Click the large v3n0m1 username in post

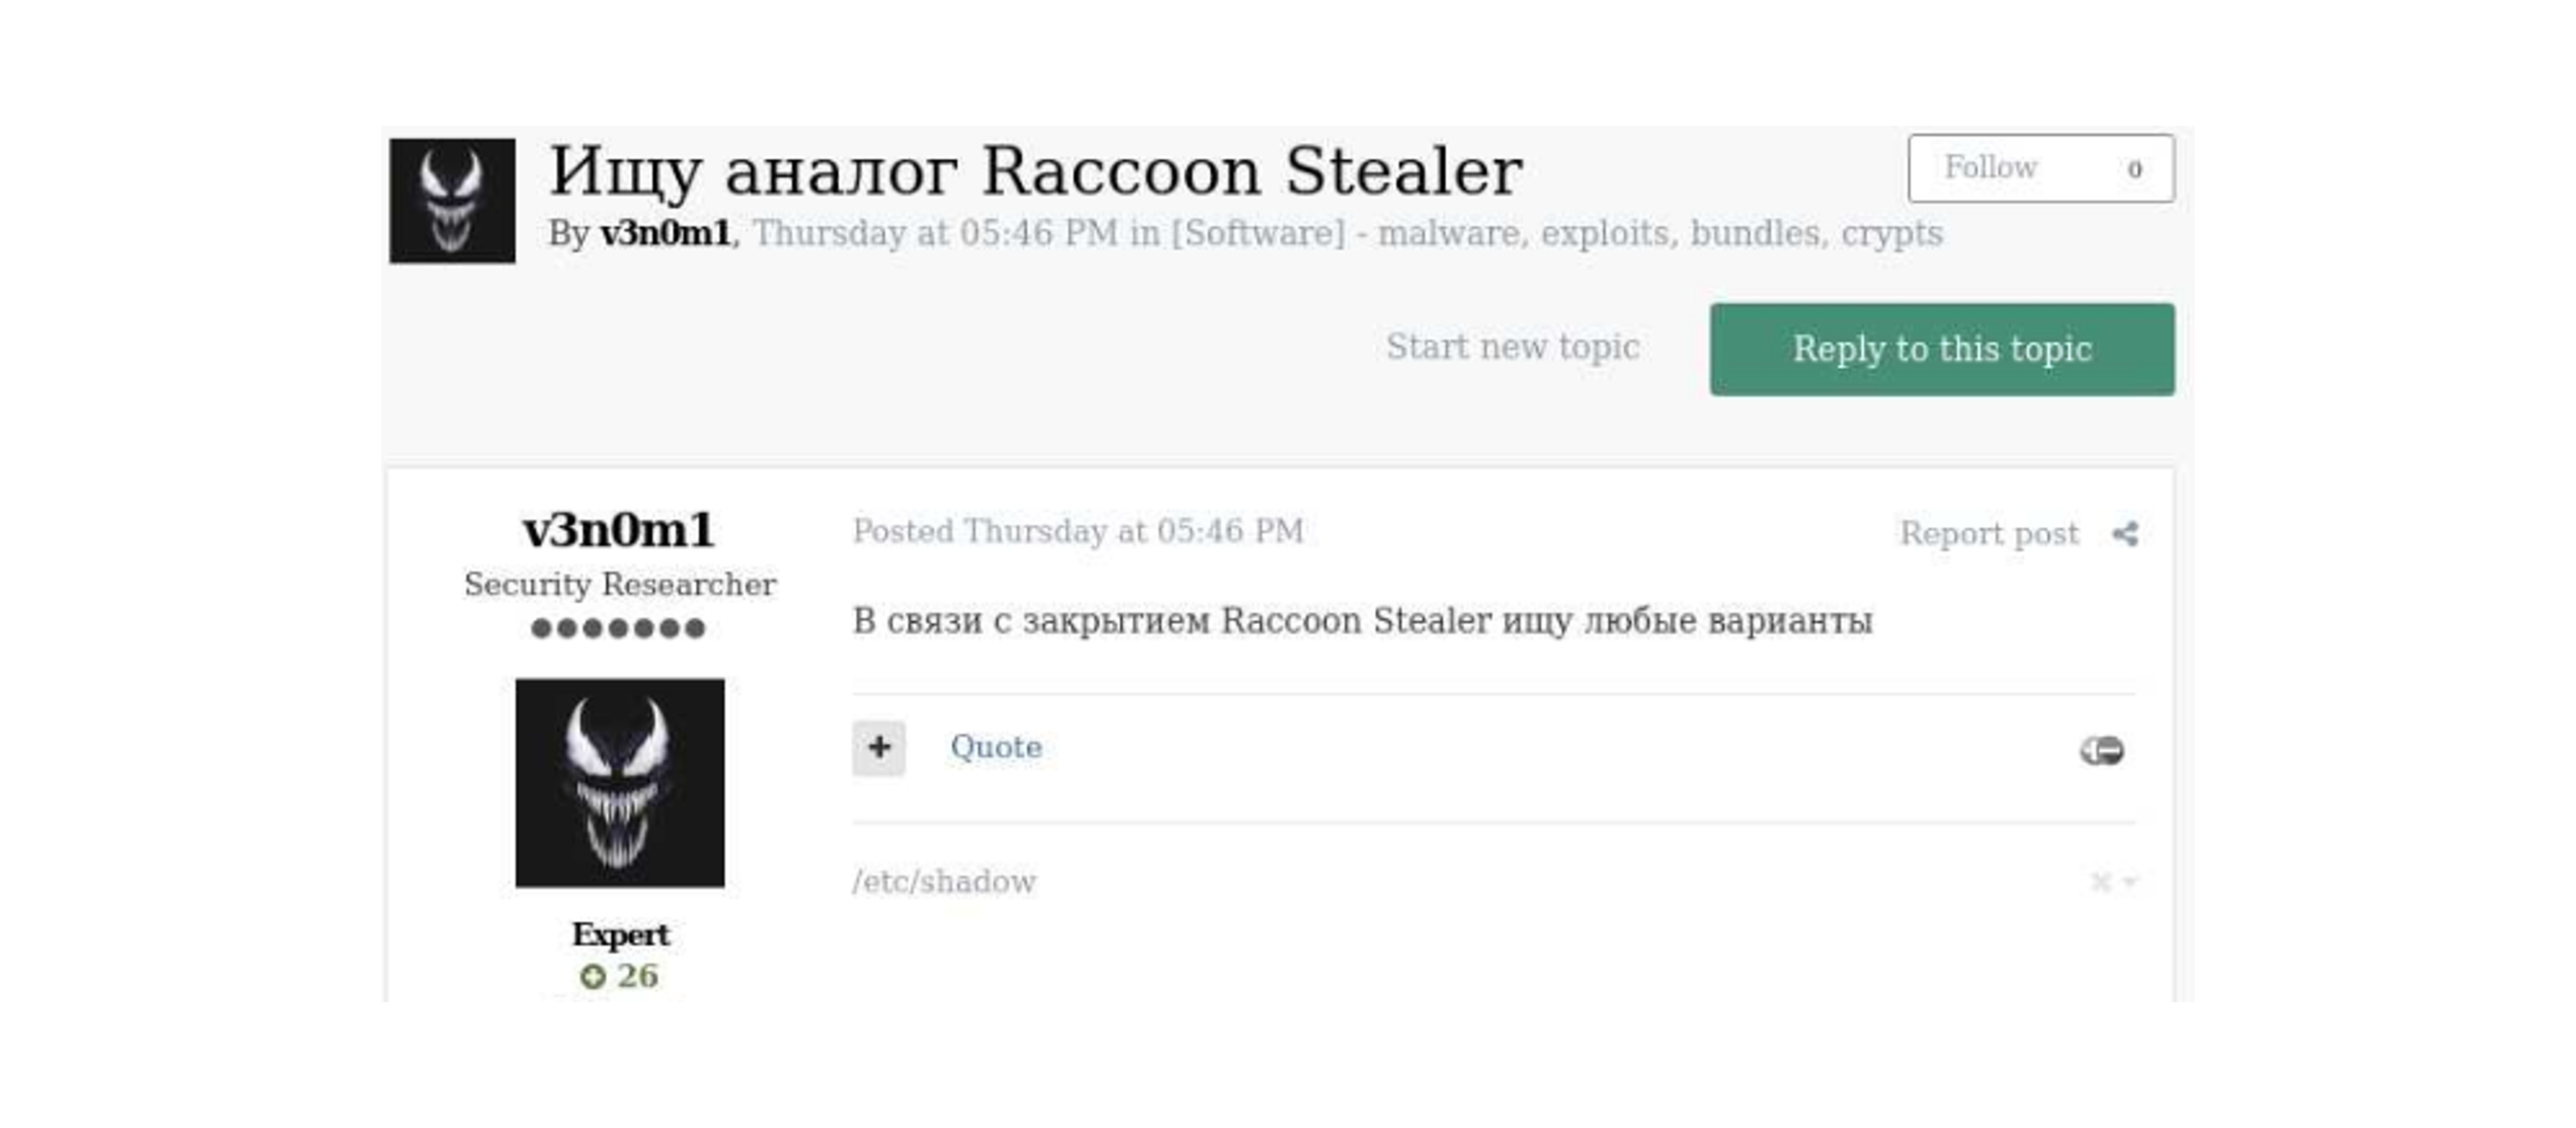pyautogui.click(x=618, y=530)
